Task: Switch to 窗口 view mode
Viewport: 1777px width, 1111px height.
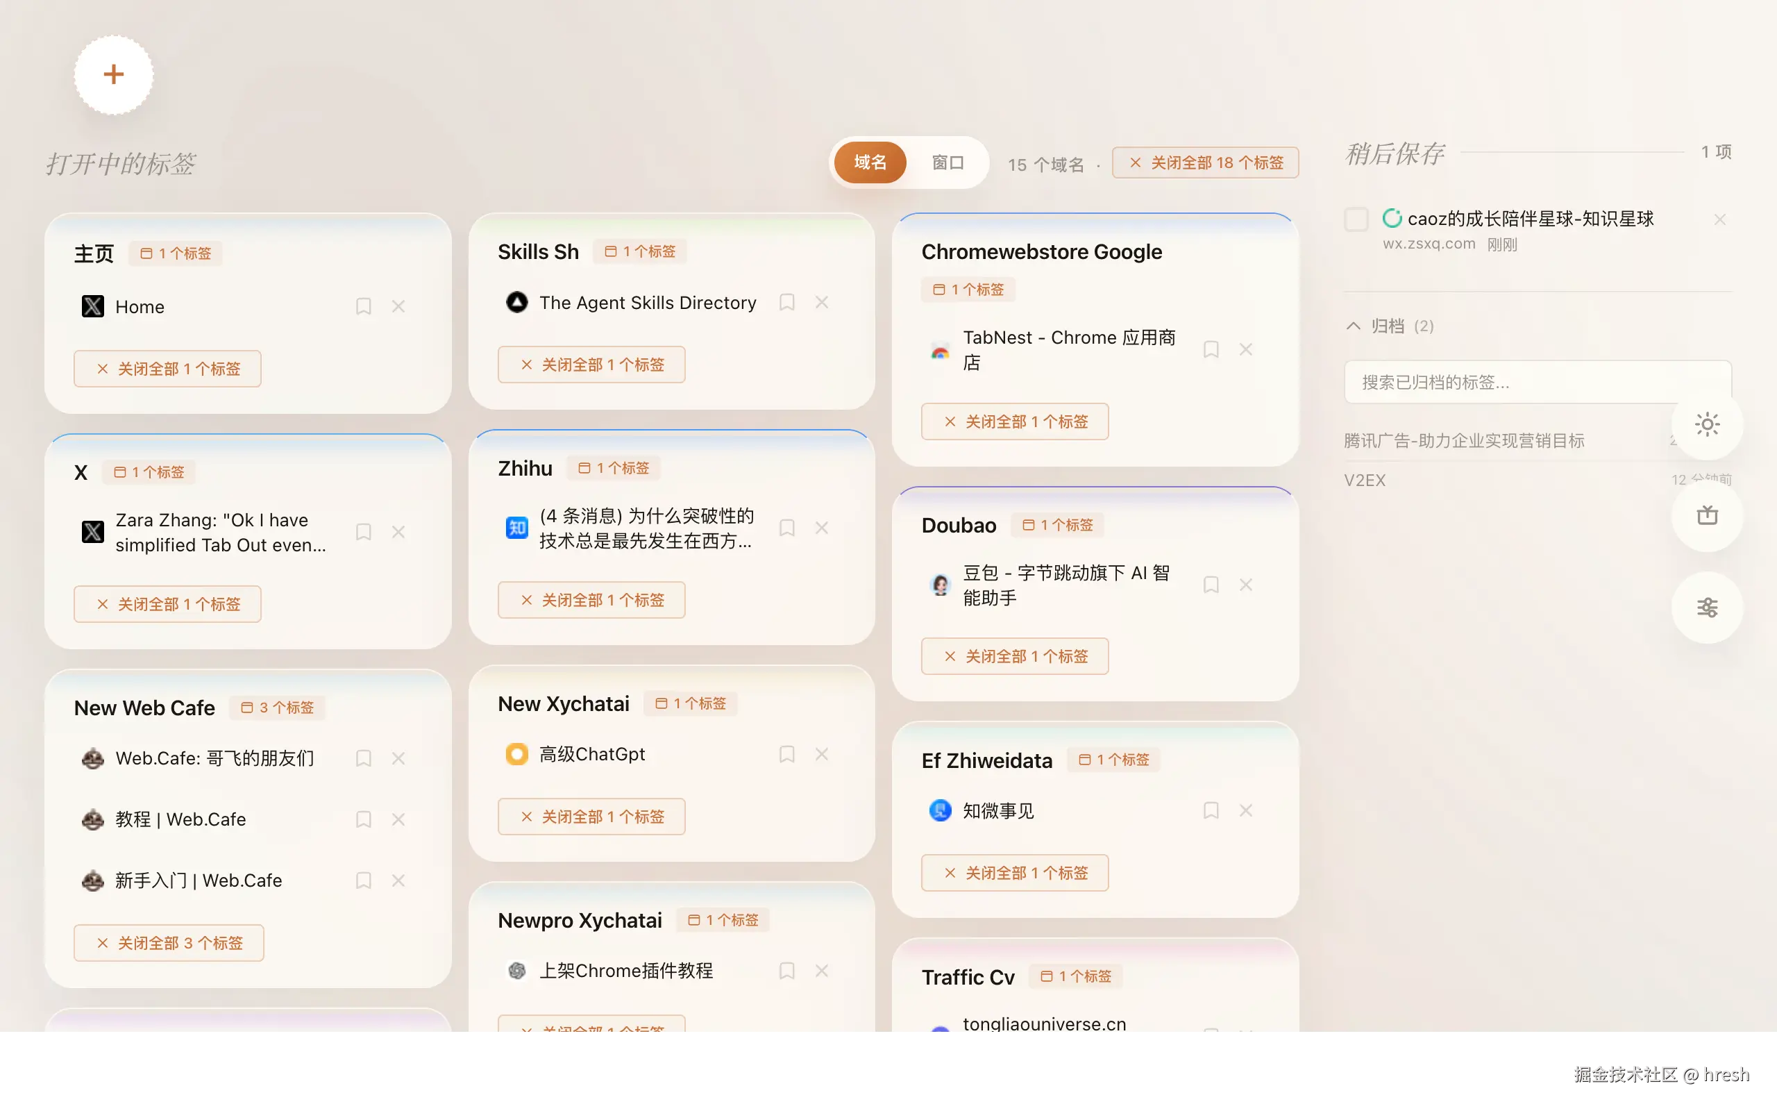Action: point(948,162)
